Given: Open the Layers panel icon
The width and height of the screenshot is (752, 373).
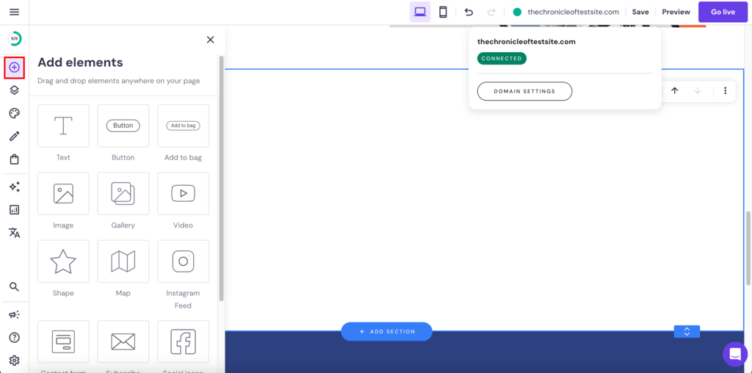Looking at the screenshot, I should (x=14, y=90).
